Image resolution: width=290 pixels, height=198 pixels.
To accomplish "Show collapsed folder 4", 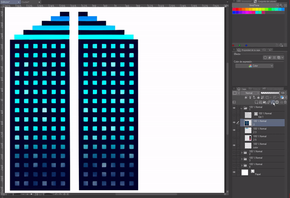I will (234, 165).
